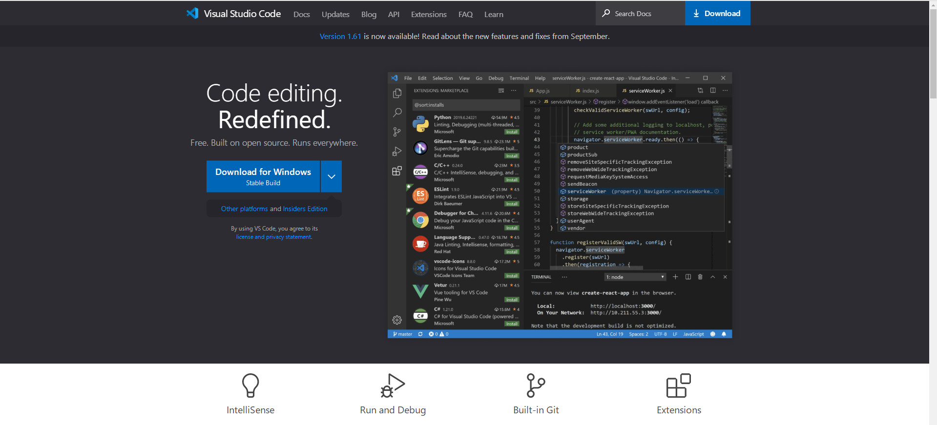Go to the Updates nav item
This screenshot has height=425, width=937.
pos(335,15)
